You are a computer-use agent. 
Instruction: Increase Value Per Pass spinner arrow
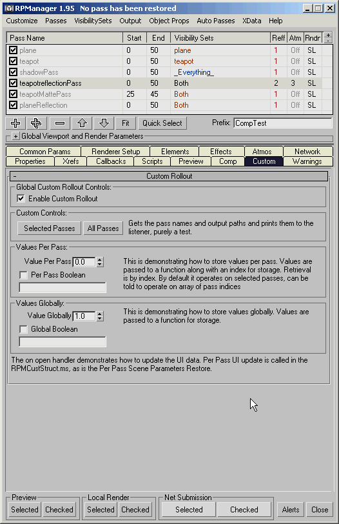(100, 259)
